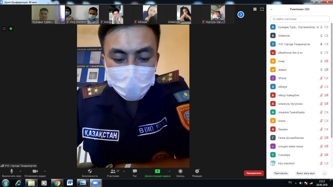This screenshot has width=333, height=187.
Task: Select participant Альвина Туменбаева in list
Action: point(291,112)
